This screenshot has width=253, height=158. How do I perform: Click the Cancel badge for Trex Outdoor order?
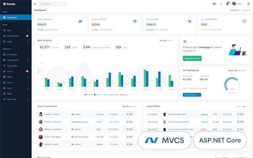204,129
